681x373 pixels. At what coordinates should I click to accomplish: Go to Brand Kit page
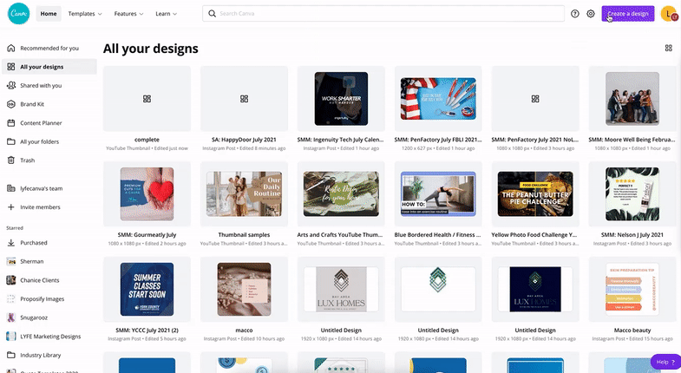click(49, 104)
